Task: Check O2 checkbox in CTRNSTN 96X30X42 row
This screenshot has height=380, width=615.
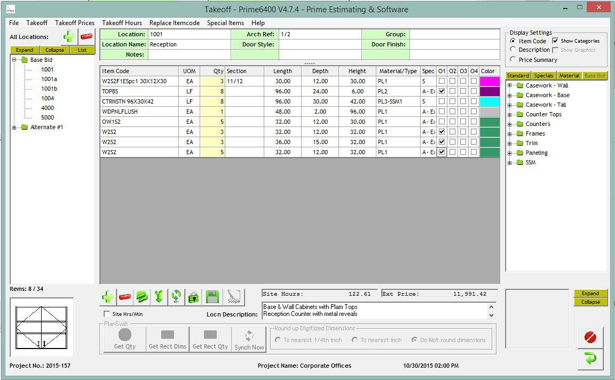Action: click(x=452, y=101)
